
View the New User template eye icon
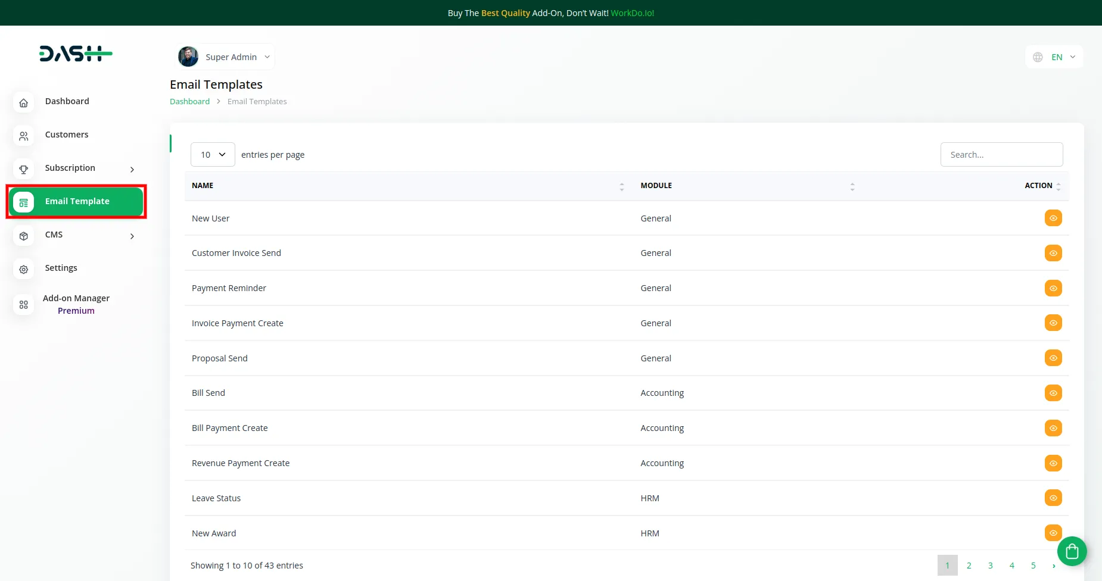(x=1053, y=218)
